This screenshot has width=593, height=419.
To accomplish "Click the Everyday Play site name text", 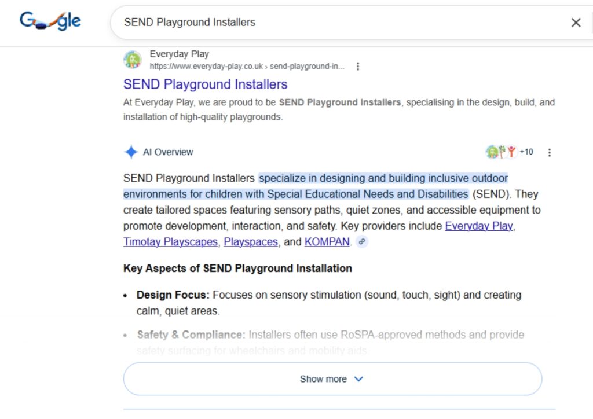I will (x=180, y=54).
